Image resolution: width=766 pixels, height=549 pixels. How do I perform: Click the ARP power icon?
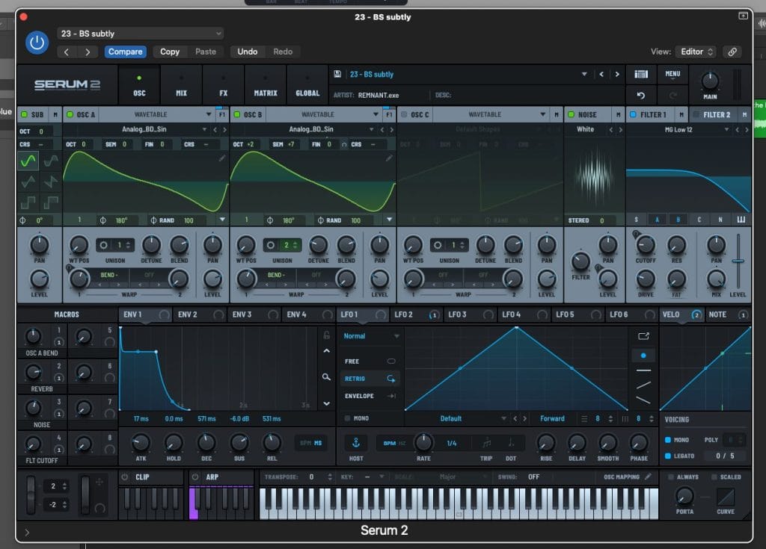point(195,477)
